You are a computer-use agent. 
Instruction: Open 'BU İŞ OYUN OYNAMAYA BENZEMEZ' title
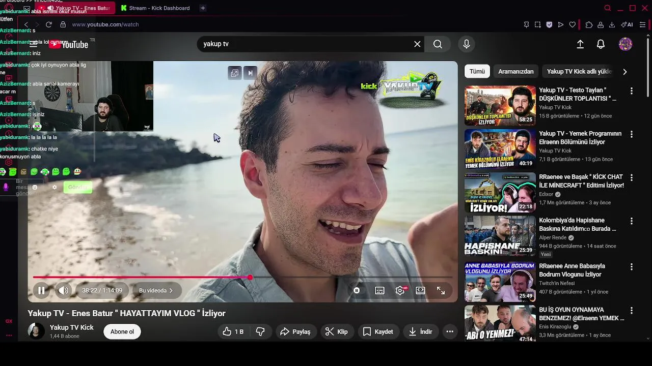(581, 314)
